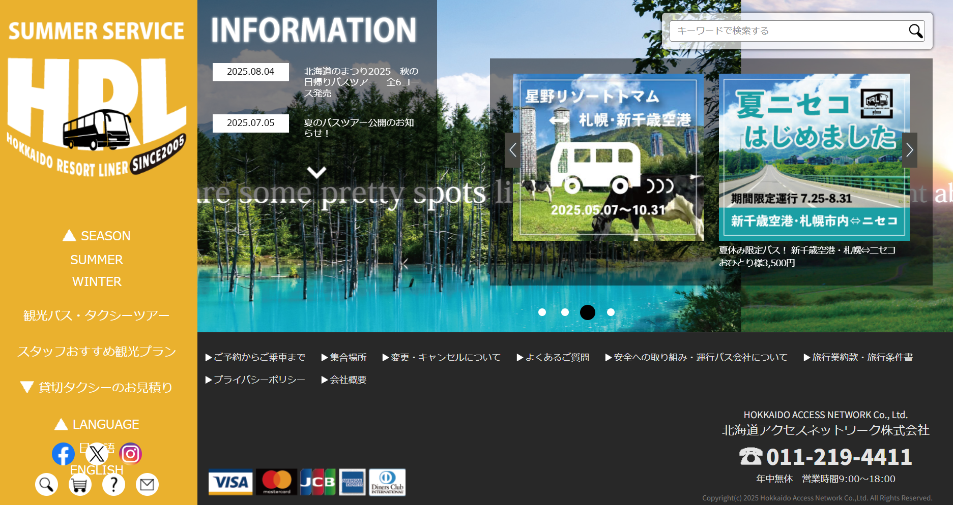Click the HRL Hokkaido Resort Liner logo

[x=97, y=117]
